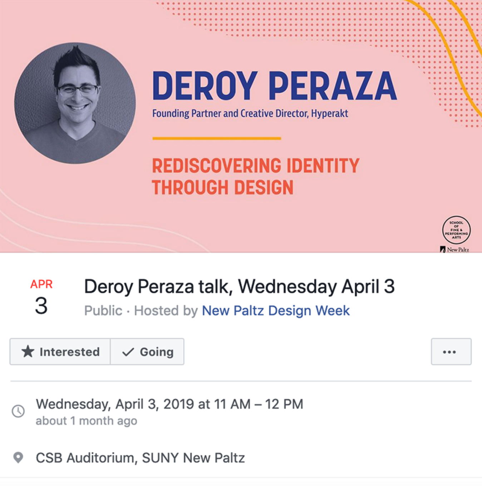The height and width of the screenshot is (486, 482).
Task: Click the New Paltz logo on banner
Action: pyautogui.click(x=454, y=249)
